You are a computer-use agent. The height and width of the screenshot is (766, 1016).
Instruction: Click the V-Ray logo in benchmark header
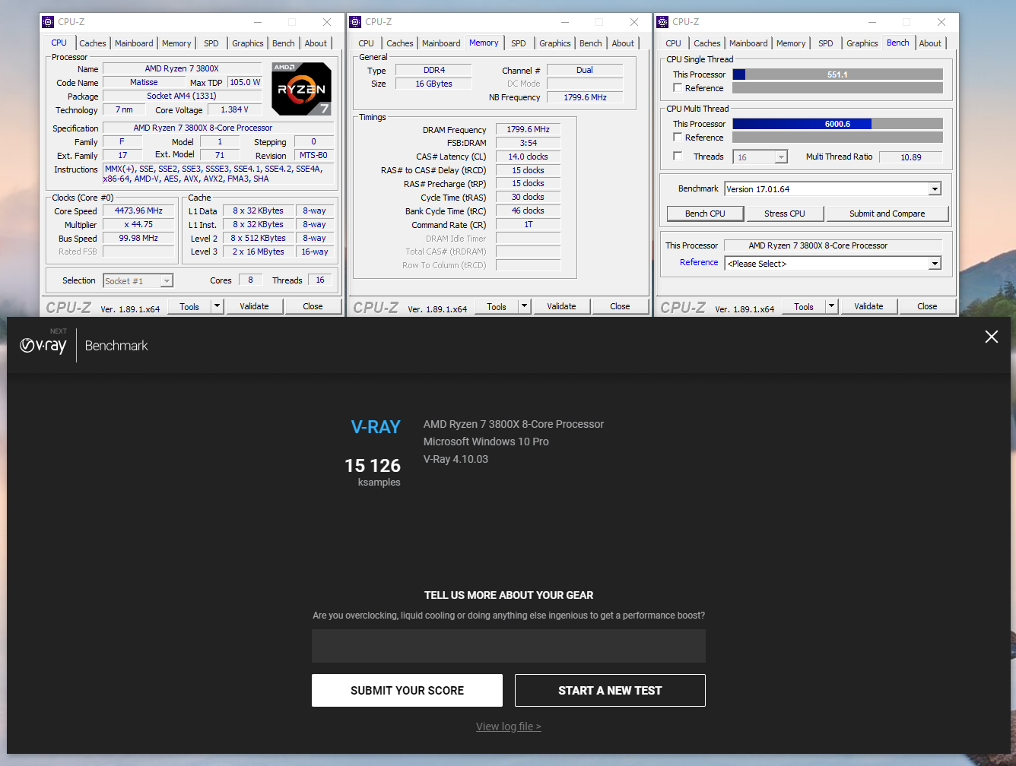pyautogui.click(x=43, y=345)
